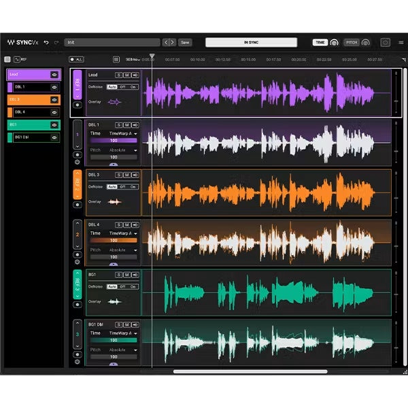This screenshot has width=408, height=408.
Task: Open BG1 Dbl Time algorithm dropdown
Action: click(123, 333)
